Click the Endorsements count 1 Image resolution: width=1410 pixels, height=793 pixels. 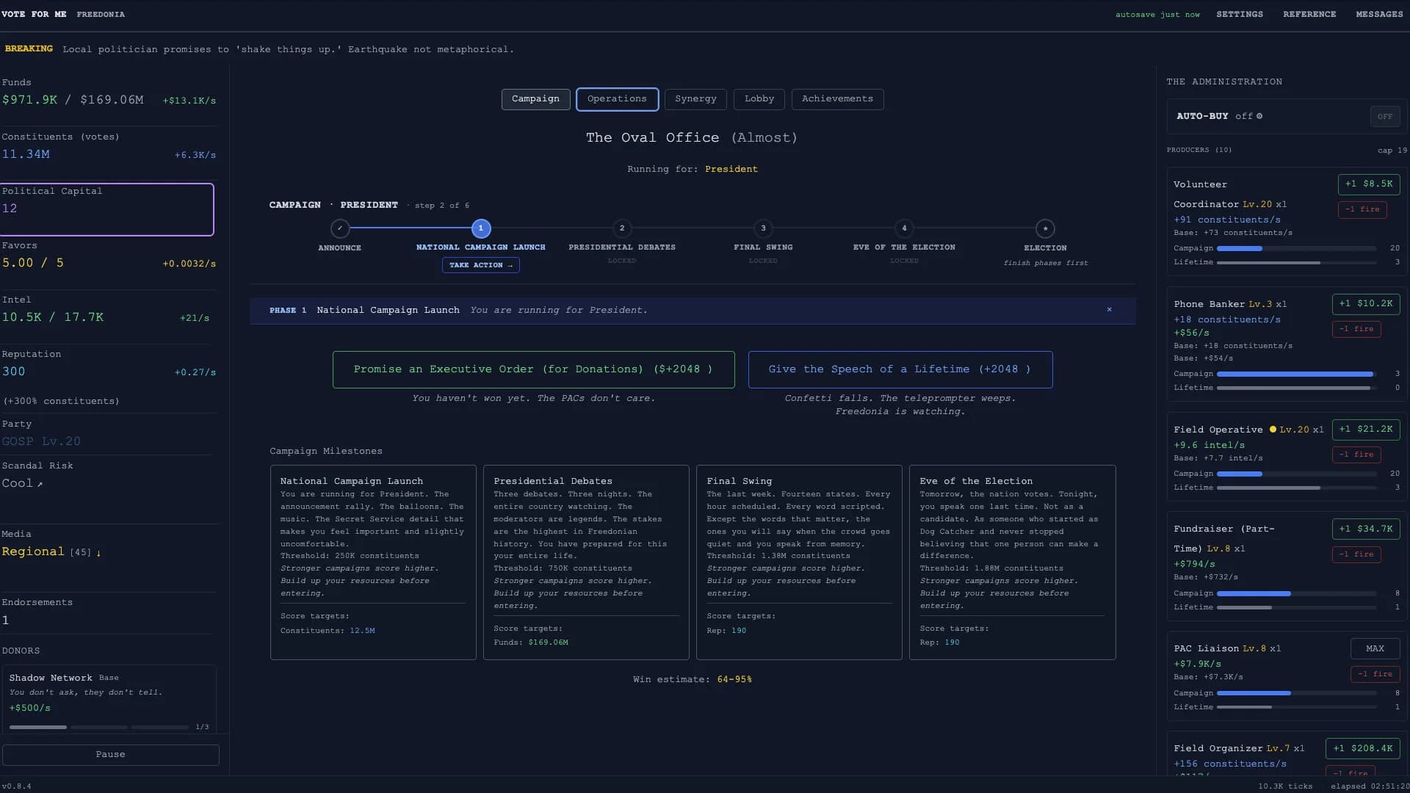6,620
